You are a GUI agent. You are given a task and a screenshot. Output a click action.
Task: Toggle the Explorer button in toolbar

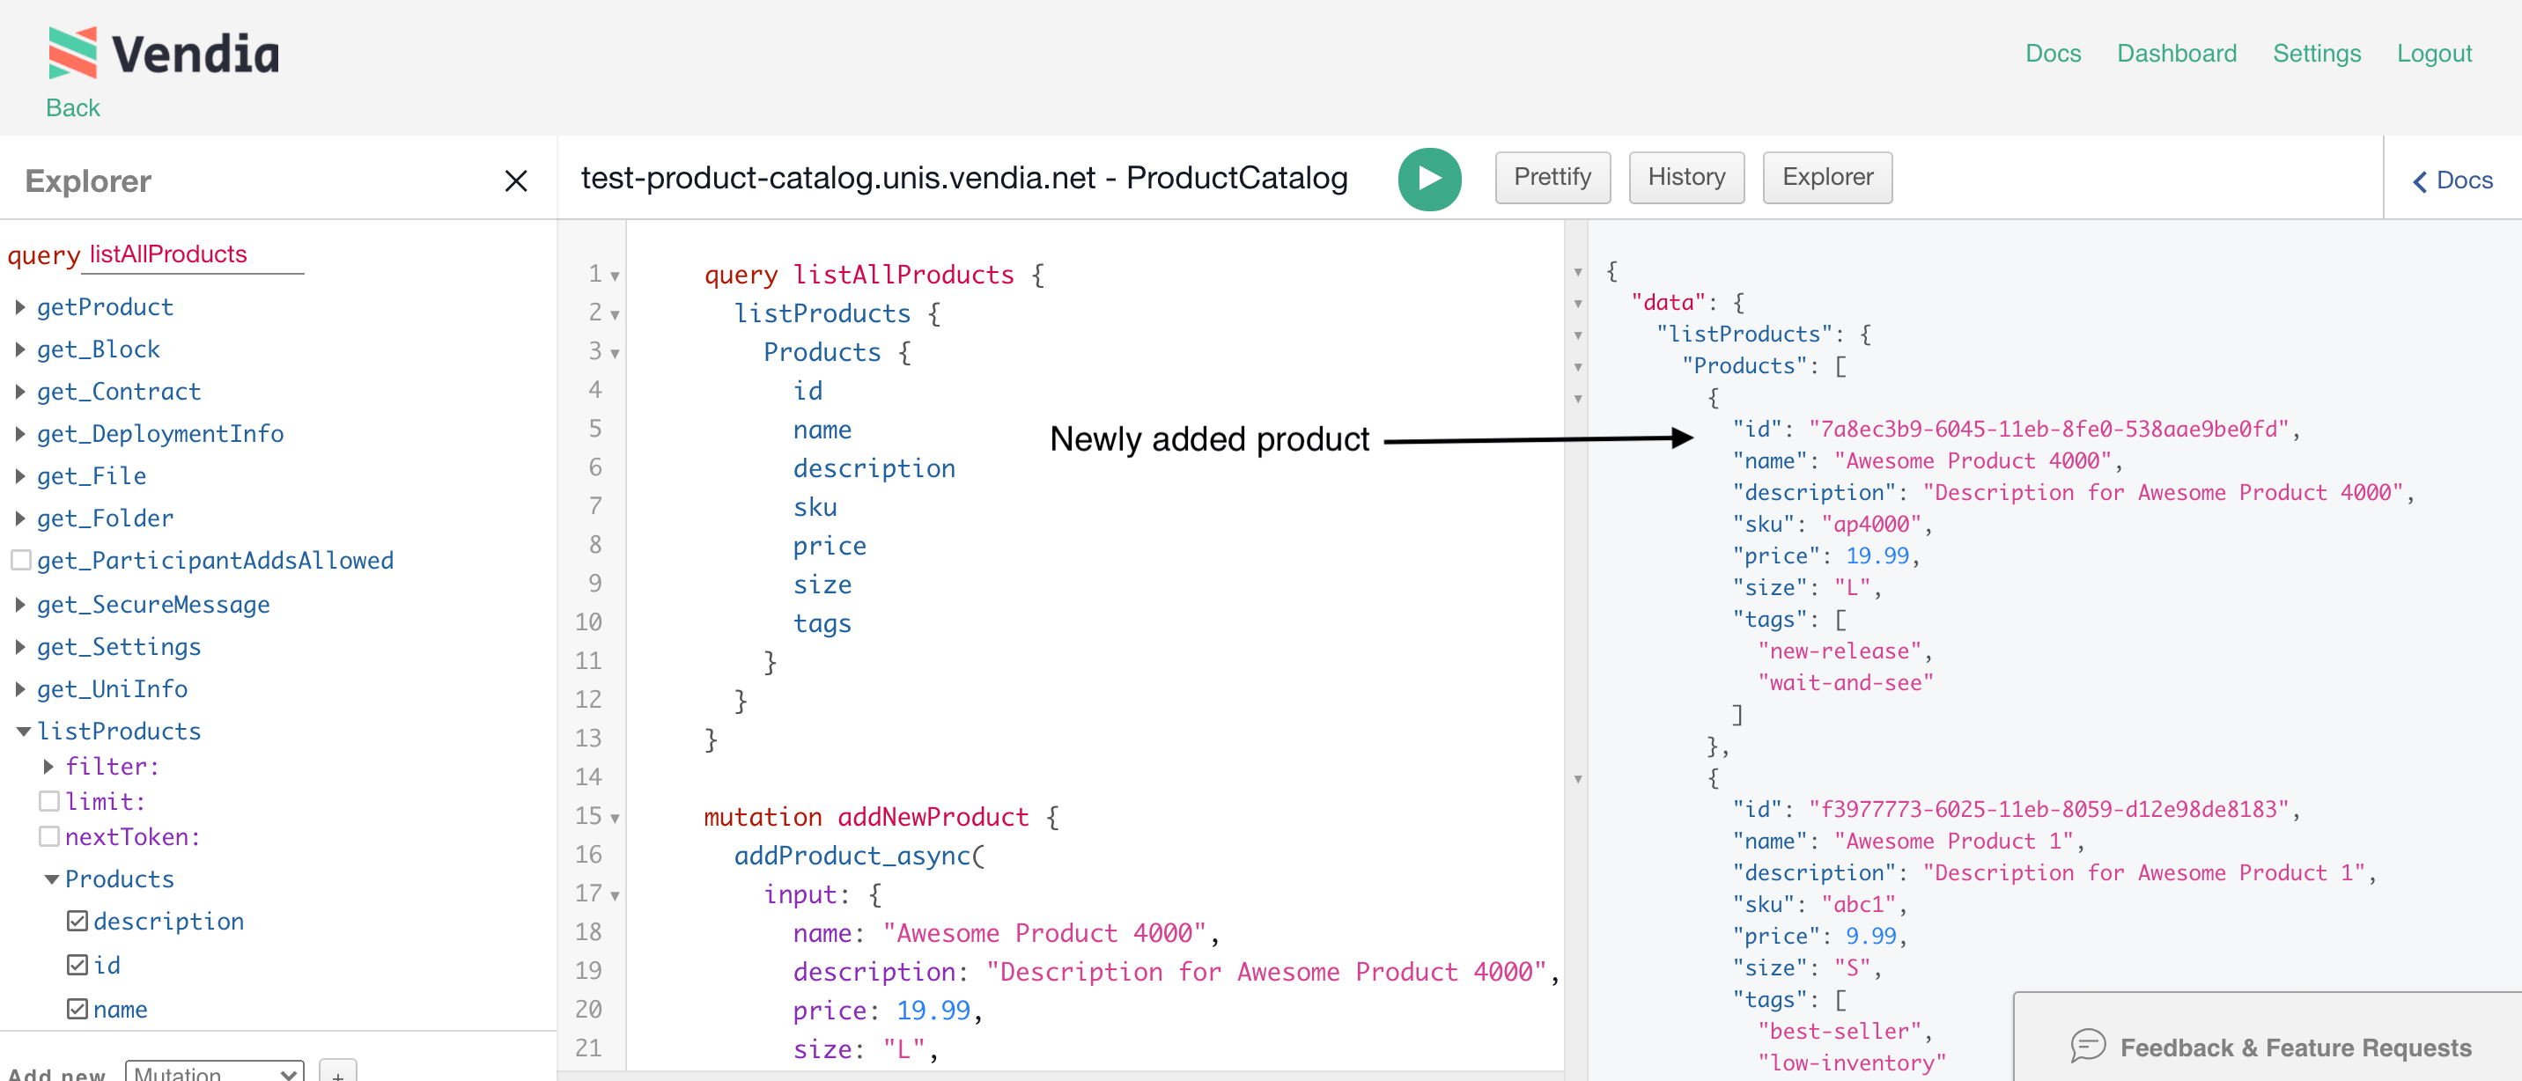pos(1827,177)
